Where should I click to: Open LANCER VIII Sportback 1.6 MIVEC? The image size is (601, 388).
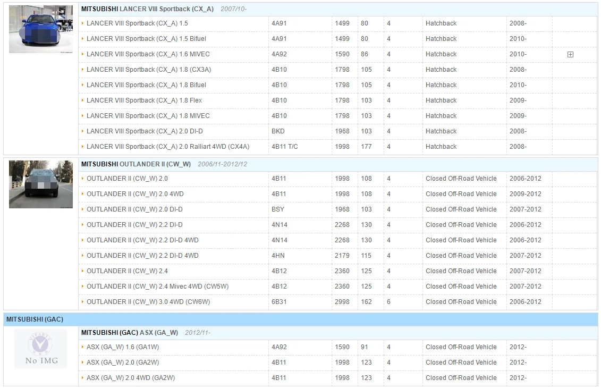pos(148,54)
